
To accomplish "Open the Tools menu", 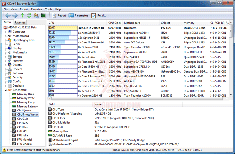I will point(48,9).
